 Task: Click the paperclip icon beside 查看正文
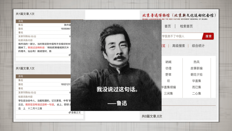pos(70,113)
